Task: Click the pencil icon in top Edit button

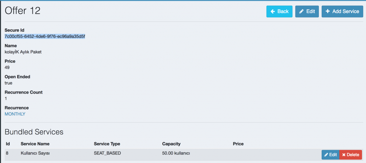Action: [x=301, y=11]
